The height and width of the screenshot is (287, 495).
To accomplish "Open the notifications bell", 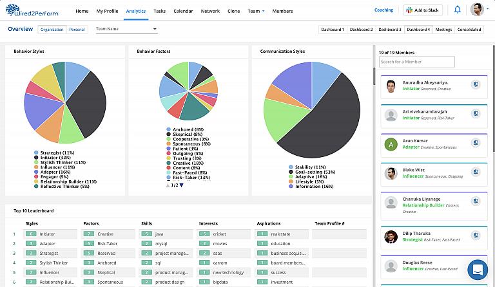I will point(457,10).
